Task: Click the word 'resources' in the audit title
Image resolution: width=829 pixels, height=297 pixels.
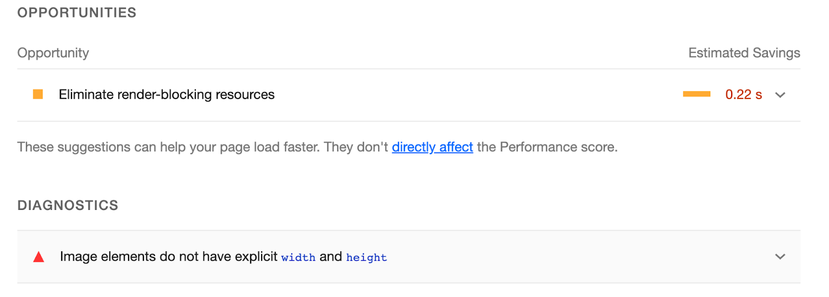Action: click(245, 95)
